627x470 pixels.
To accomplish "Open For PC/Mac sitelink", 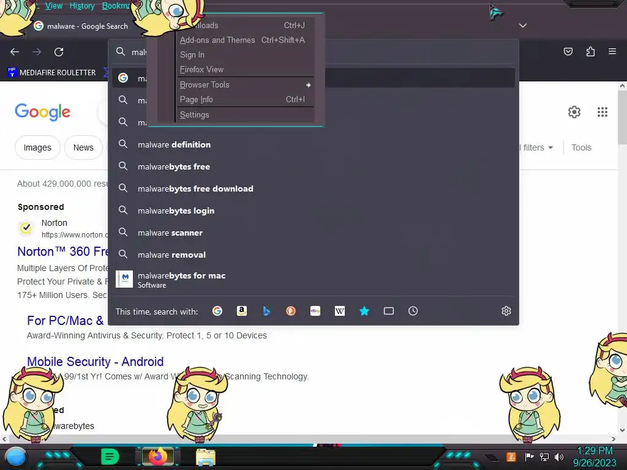I will (x=65, y=321).
